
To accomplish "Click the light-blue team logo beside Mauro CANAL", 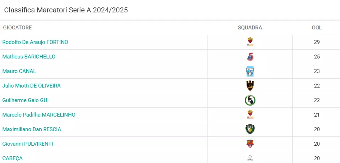I will click(x=250, y=71).
